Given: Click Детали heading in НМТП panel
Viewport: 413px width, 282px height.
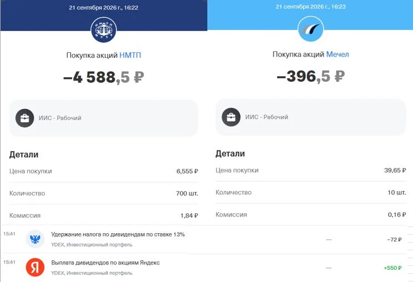Looking at the screenshot, I should click(24, 154).
